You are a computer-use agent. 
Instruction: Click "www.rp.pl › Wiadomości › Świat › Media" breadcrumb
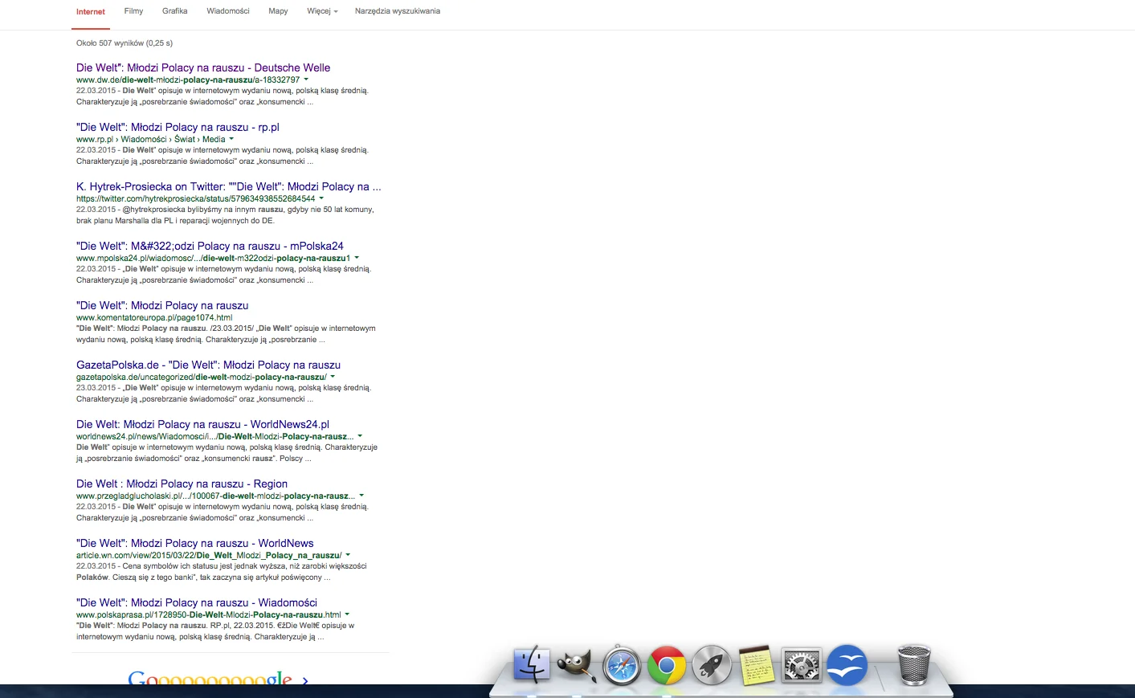click(x=151, y=139)
